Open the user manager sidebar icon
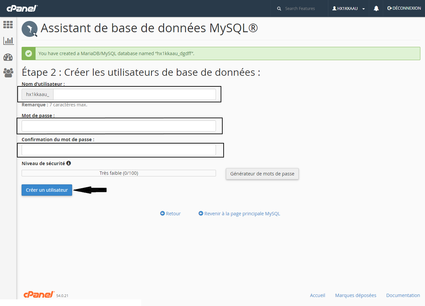 [8, 73]
